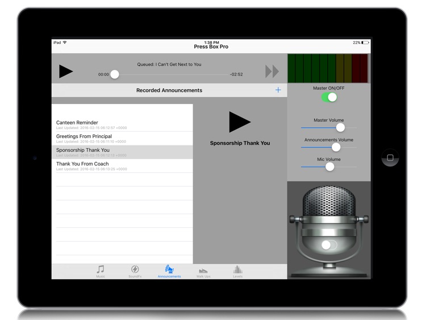426x320 pixels.
Task: Select the Announcements tab
Action: [x=169, y=271]
